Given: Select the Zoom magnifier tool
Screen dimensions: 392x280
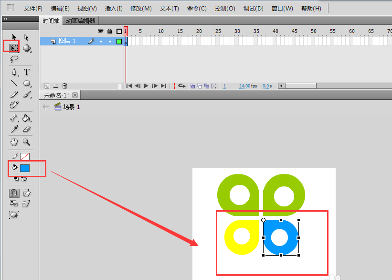Looking at the screenshot, I should coord(26,142).
